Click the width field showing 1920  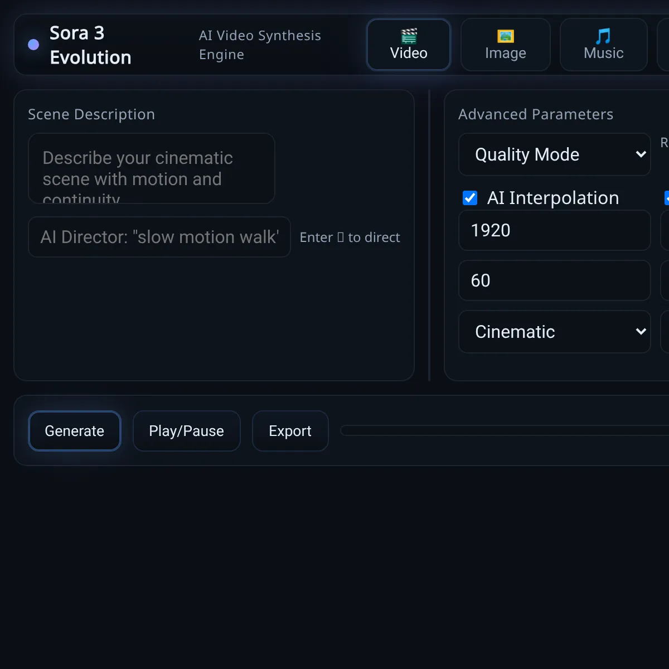coord(555,230)
